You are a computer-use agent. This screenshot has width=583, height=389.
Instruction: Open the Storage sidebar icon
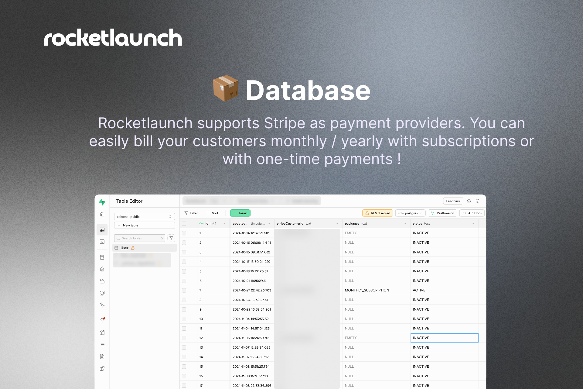(102, 281)
